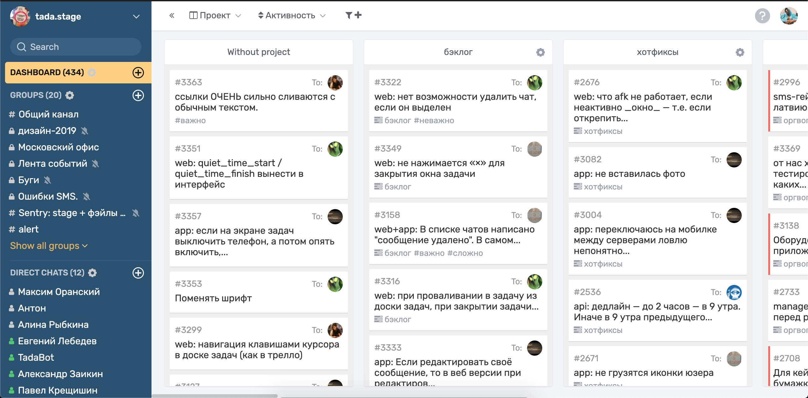
Task: Collapse sidebar with double chevron icon
Action: (172, 15)
